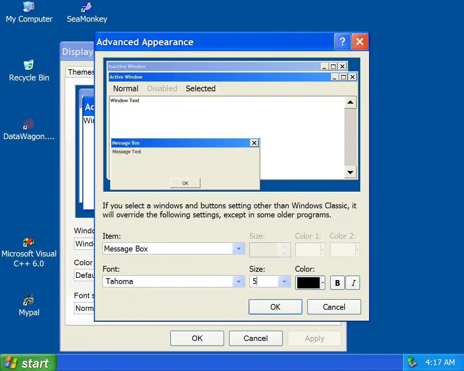Click Cancel in the Display Properties window
The image size is (464, 371).
pos(256,338)
